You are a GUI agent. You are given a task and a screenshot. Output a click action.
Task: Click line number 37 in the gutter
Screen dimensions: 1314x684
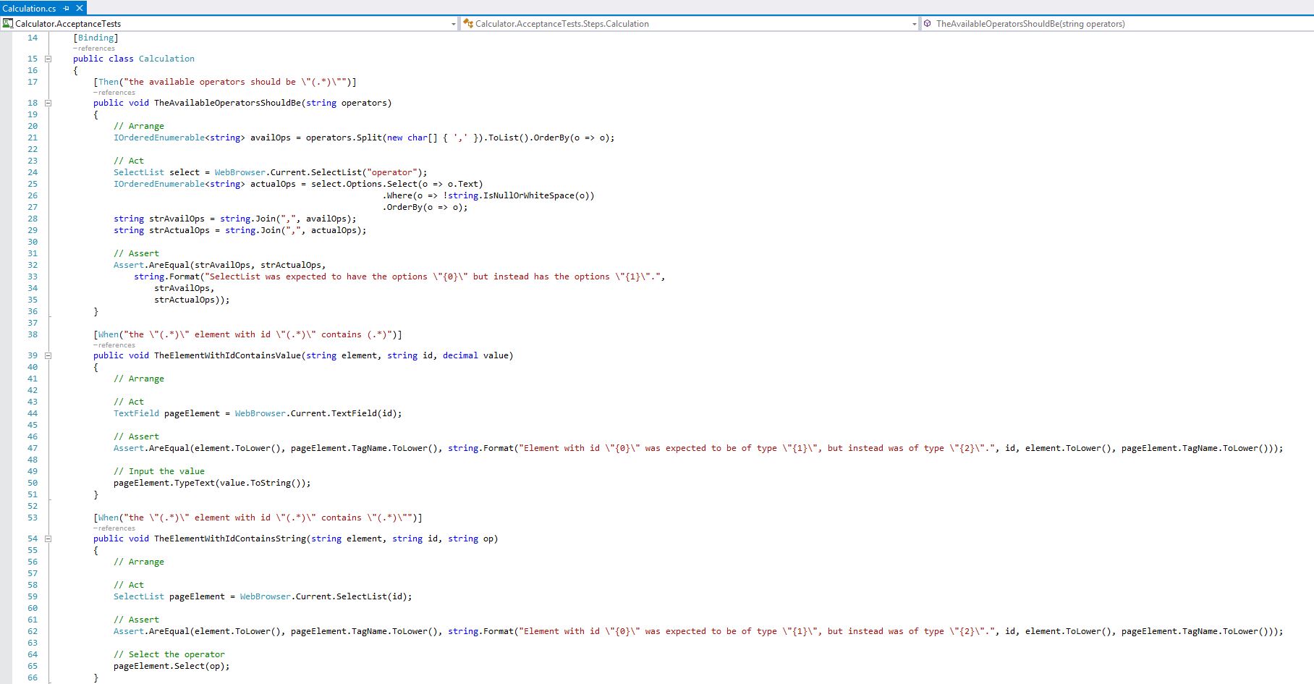click(x=33, y=323)
